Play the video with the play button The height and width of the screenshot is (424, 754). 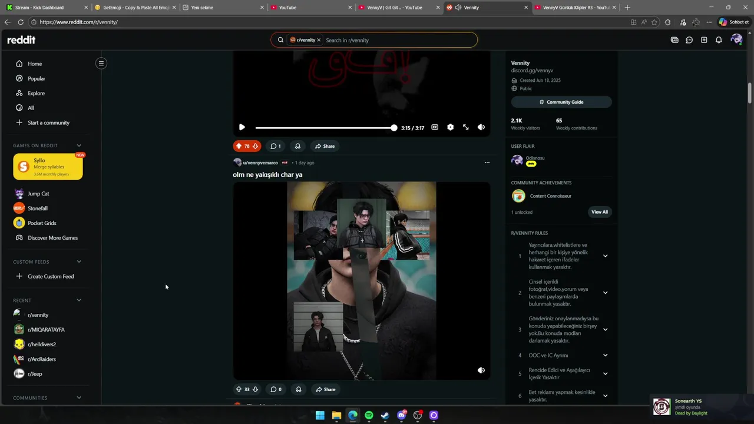pyautogui.click(x=242, y=127)
